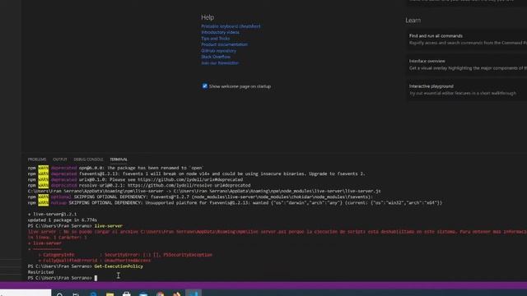This screenshot has width=527, height=296.
Task: Open the Introductory videos link
Action: coord(220,32)
